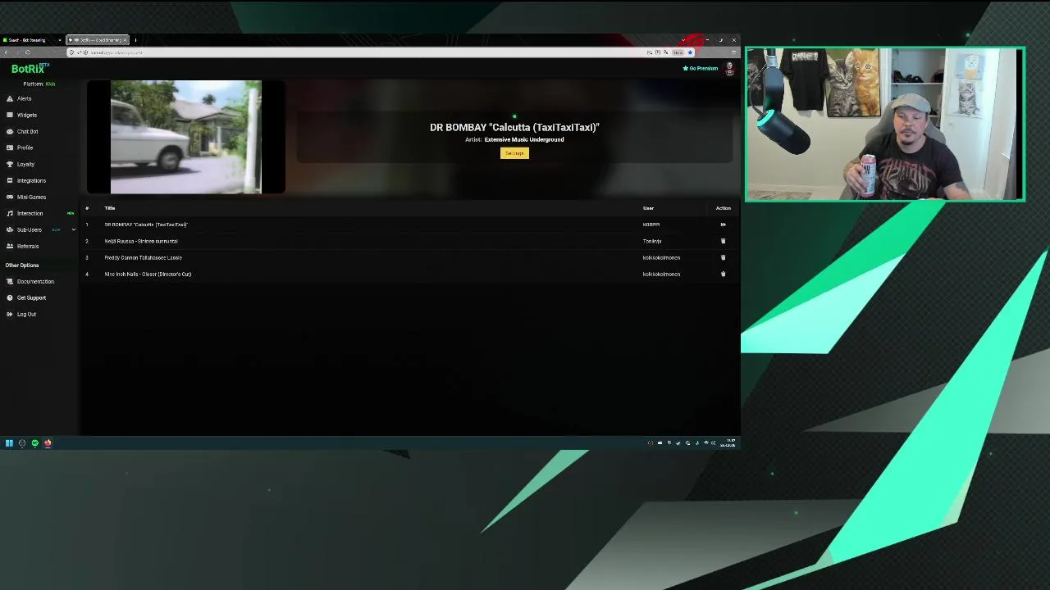Skip the currently playing DR BOMBAY song
The height and width of the screenshot is (590, 1050).
coord(723,225)
